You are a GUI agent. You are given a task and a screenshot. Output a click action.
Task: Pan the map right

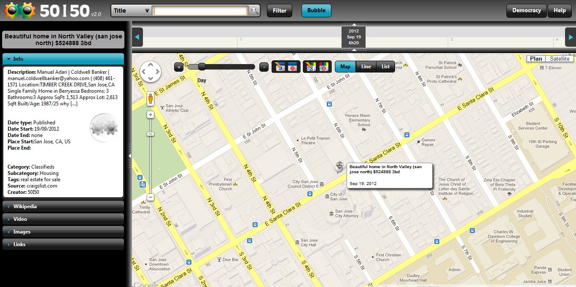click(x=157, y=72)
